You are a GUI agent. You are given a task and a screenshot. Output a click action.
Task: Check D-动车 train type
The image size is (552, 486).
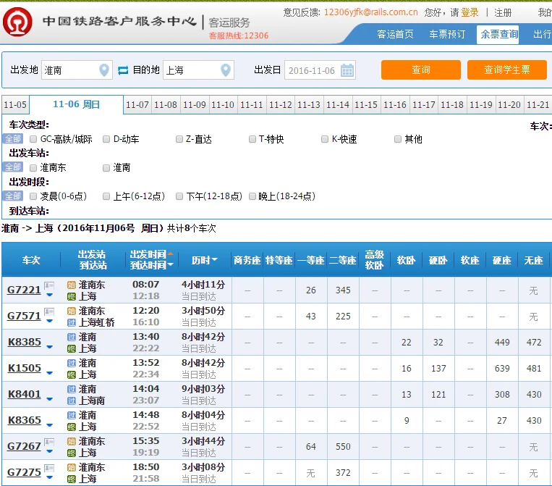pos(106,139)
